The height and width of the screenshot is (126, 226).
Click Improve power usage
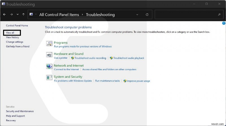(138, 81)
